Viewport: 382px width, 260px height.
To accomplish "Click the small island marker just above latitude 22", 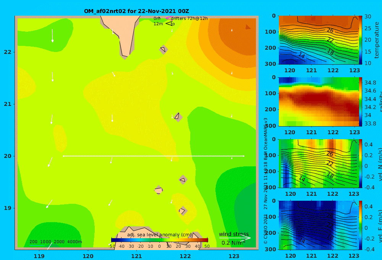I will (x=163, y=49).
